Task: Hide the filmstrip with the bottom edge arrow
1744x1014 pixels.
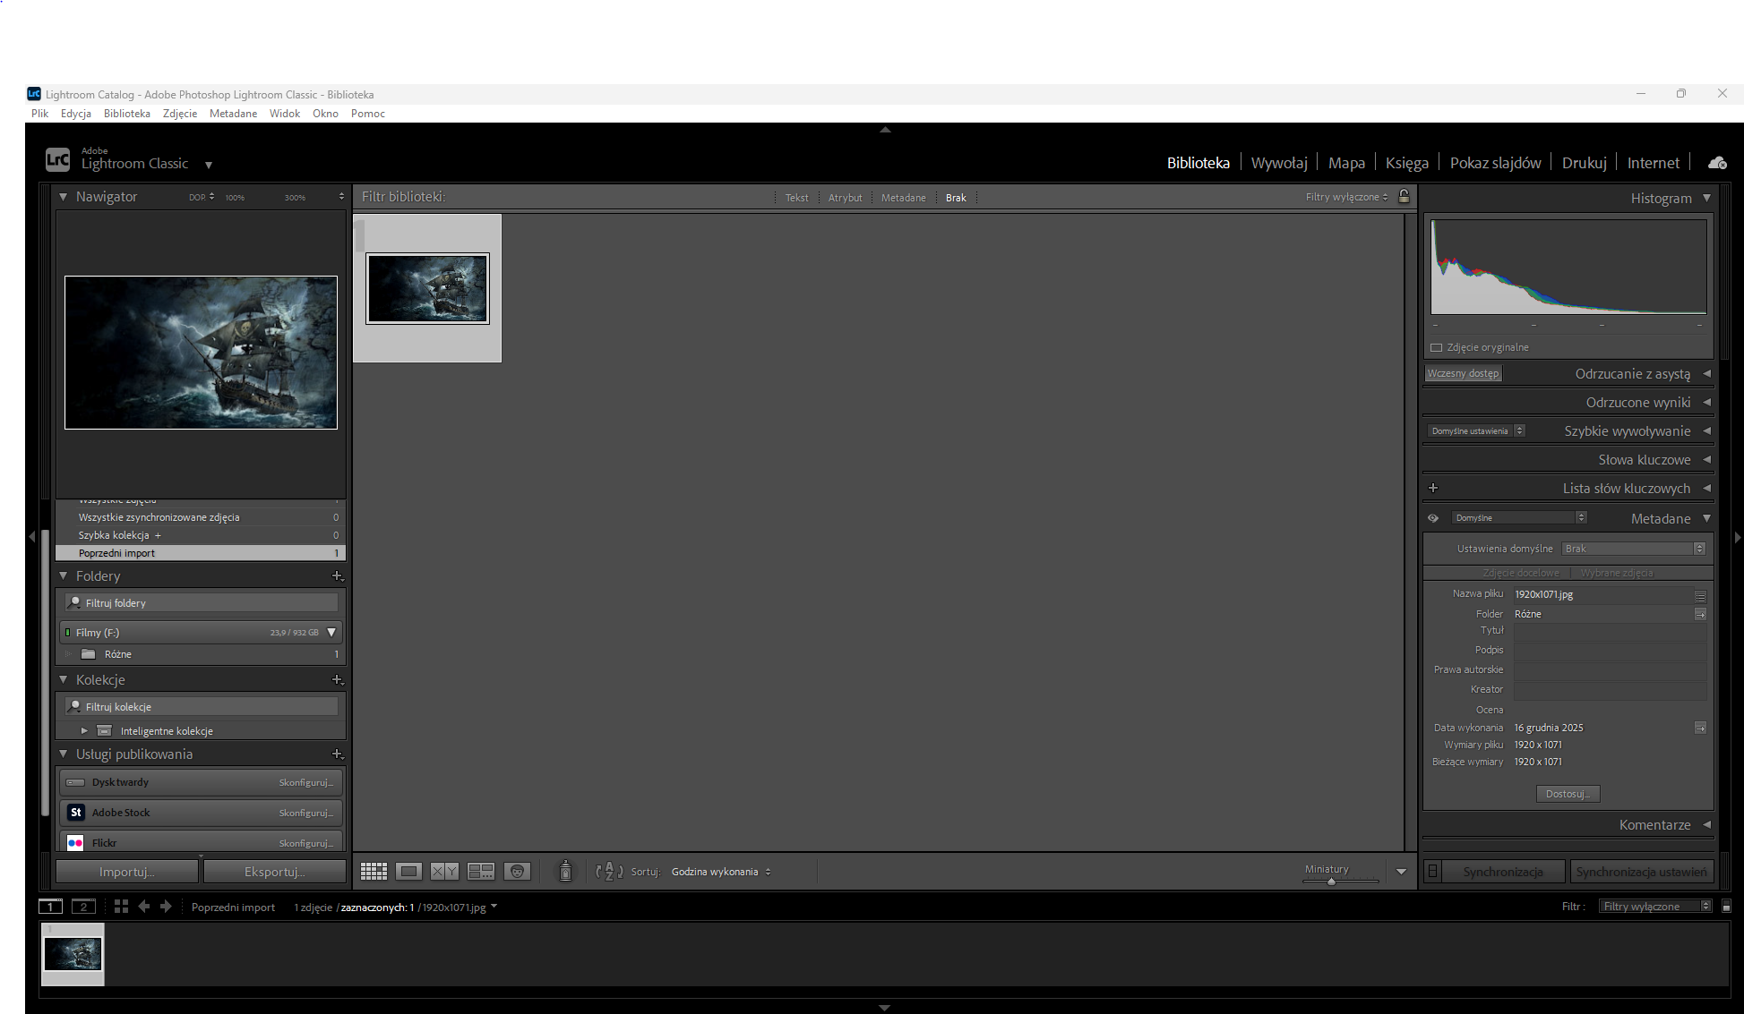Action: coord(884,1008)
